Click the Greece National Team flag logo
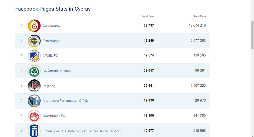 pyautogui.click(x=34, y=131)
